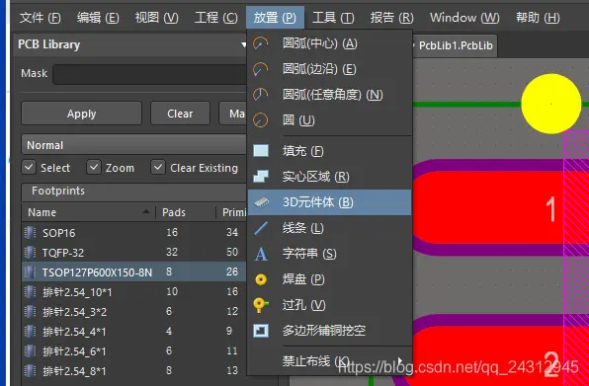589x386 pixels.
Task: Select the line tool icon
Action: 261,228
